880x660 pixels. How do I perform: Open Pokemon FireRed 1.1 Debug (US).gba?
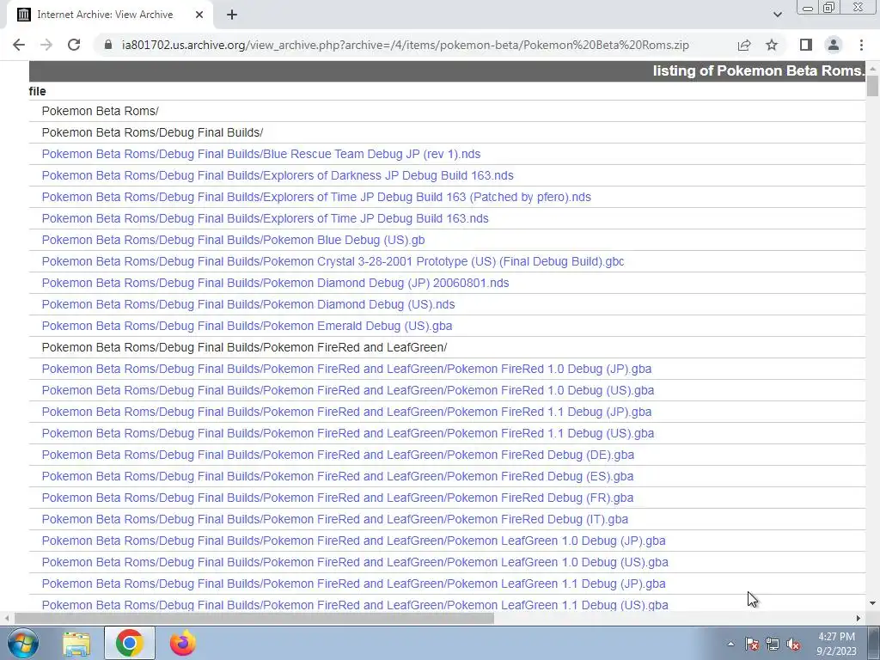347,433
